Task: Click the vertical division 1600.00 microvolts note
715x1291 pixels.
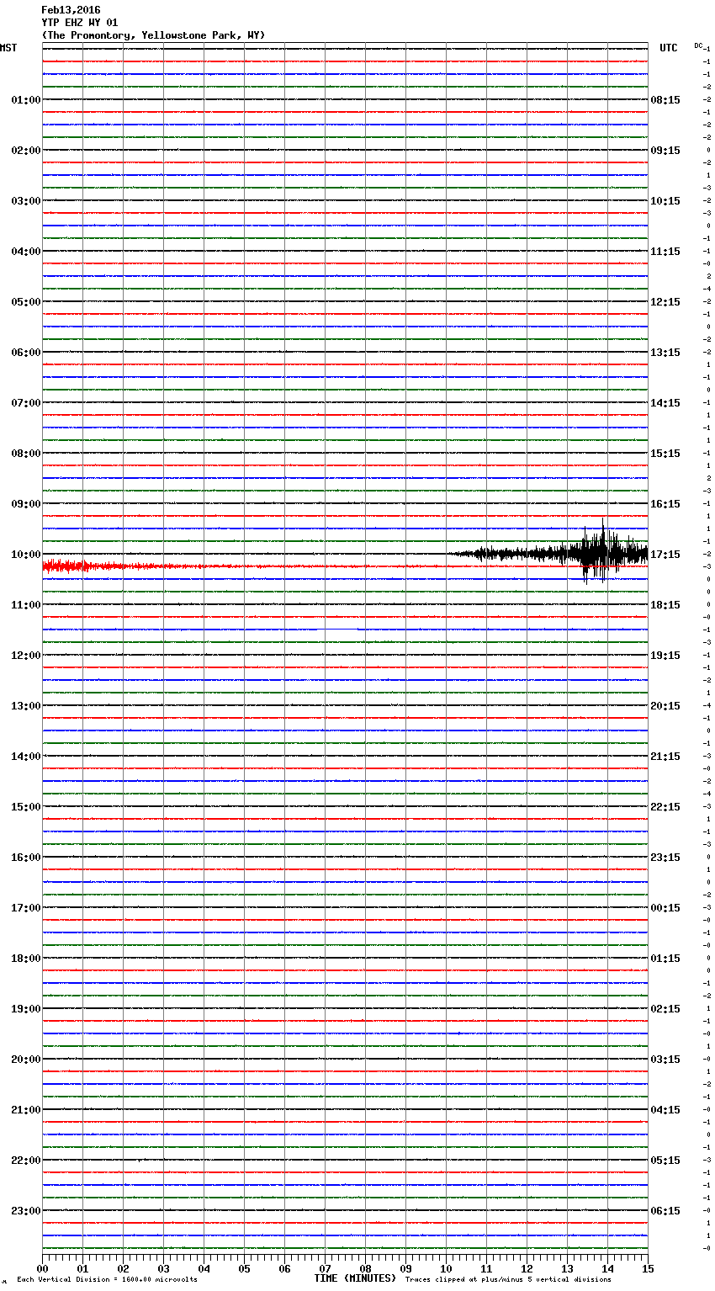Action: click(x=107, y=1280)
